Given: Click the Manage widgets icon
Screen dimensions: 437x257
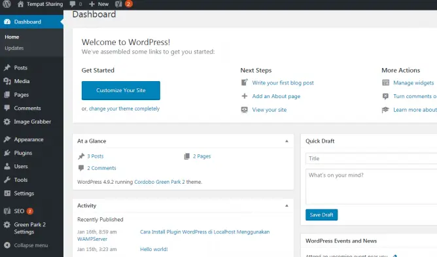Looking at the screenshot, I should (386, 82).
